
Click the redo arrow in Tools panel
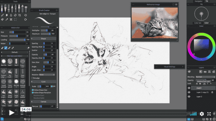[x=26, y=19]
